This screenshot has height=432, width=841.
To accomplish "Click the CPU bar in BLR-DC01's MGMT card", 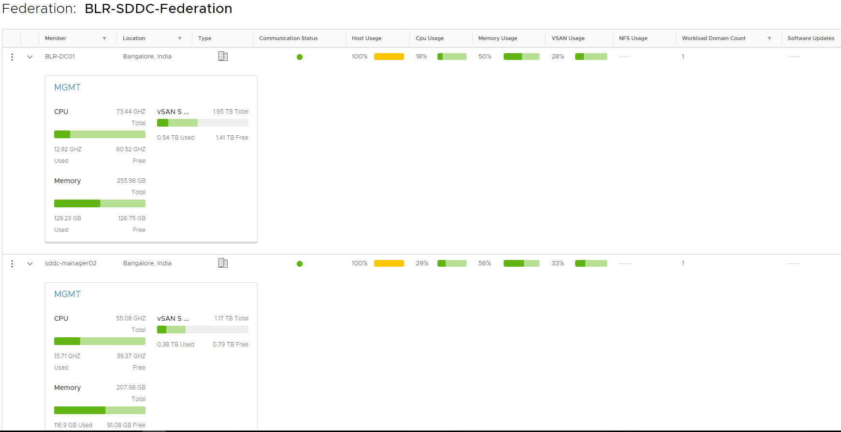I will (x=100, y=134).
